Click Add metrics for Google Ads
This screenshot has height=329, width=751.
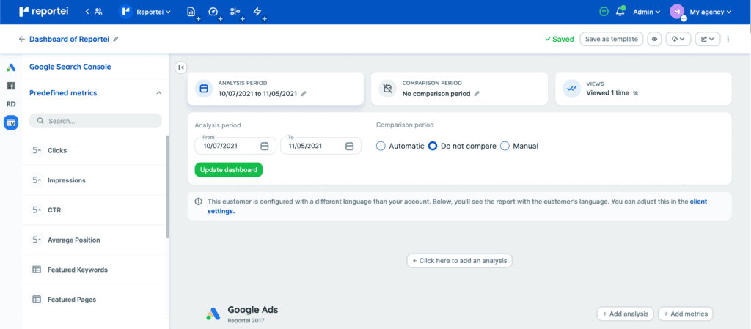click(x=686, y=314)
